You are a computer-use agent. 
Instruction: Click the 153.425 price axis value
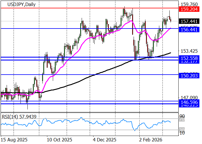[x=189, y=51]
